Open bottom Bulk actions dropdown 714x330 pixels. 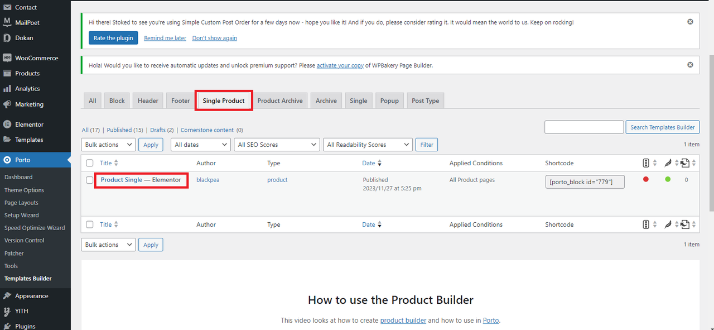pos(108,245)
